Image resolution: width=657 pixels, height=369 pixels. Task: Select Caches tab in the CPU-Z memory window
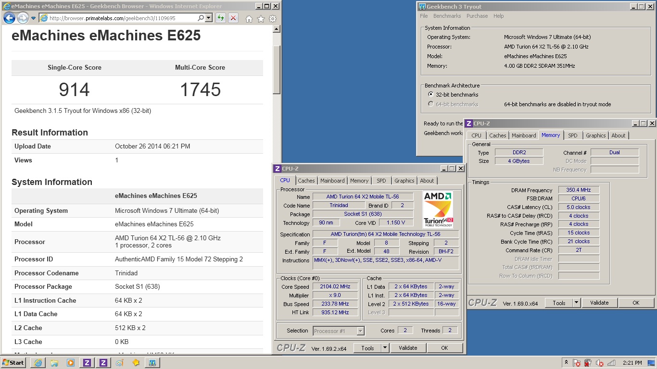tap(498, 135)
